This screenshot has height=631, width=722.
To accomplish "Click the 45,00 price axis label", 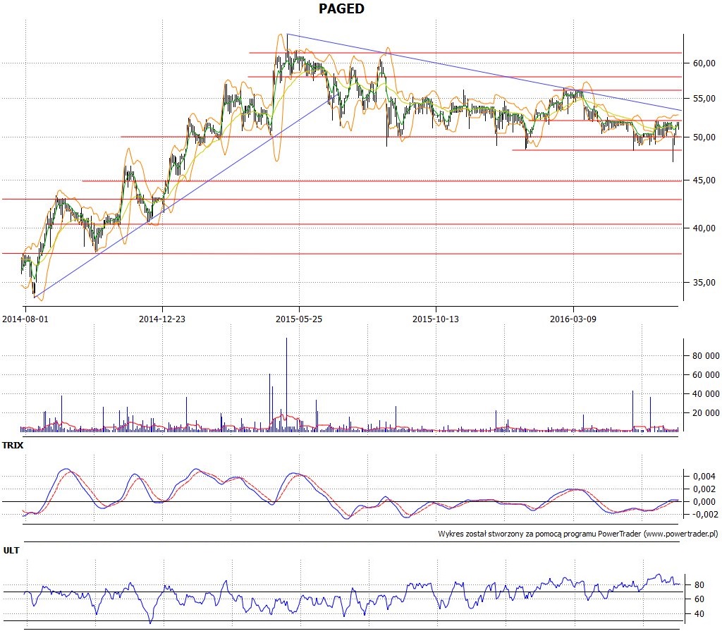I will (x=704, y=180).
